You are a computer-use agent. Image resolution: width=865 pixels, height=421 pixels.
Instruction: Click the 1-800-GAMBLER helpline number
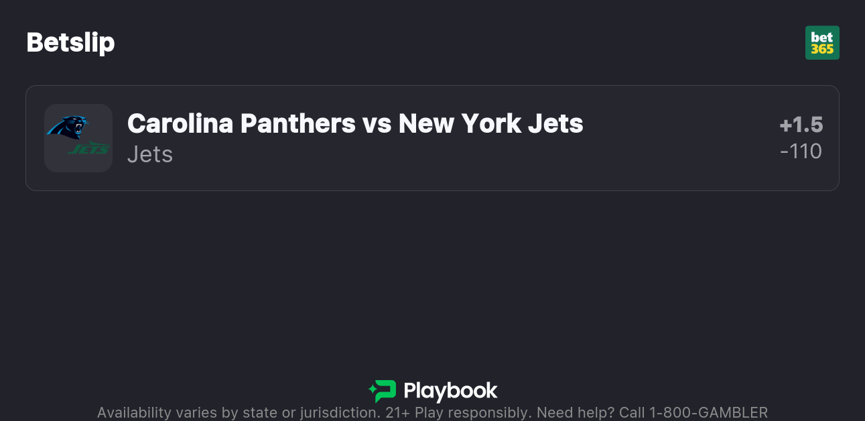(709, 412)
